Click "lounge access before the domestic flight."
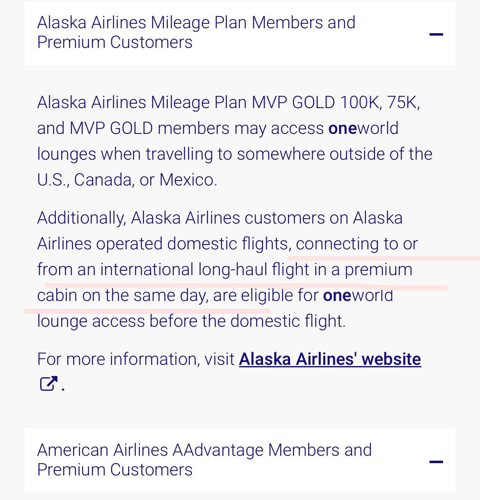Image resolution: width=480 pixels, height=500 pixels. (x=191, y=321)
